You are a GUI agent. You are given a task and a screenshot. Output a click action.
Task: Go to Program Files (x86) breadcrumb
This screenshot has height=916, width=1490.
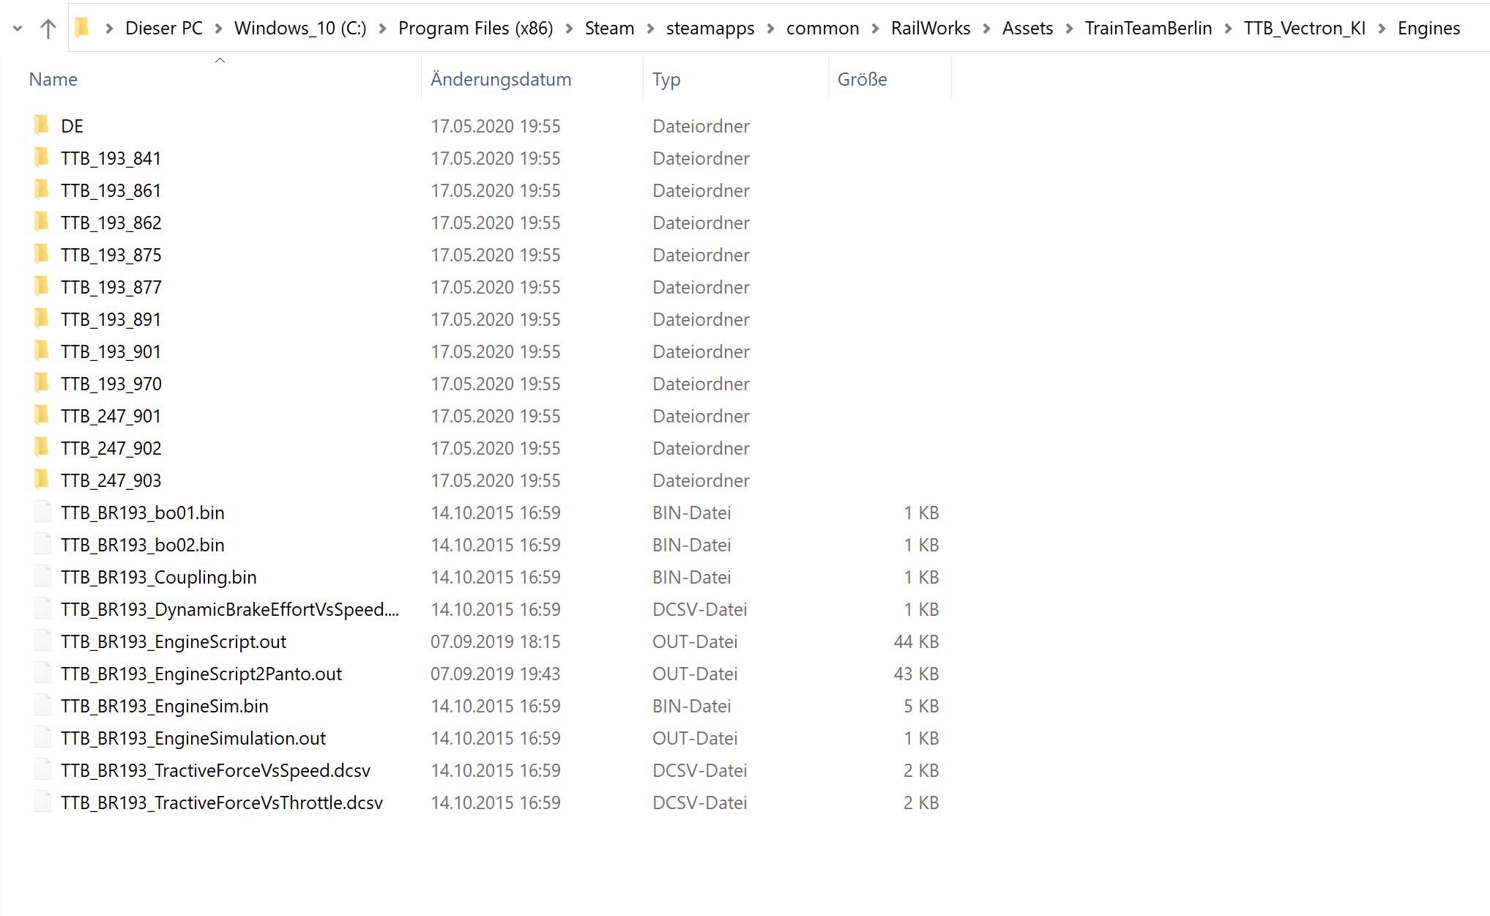tap(475, 29)
